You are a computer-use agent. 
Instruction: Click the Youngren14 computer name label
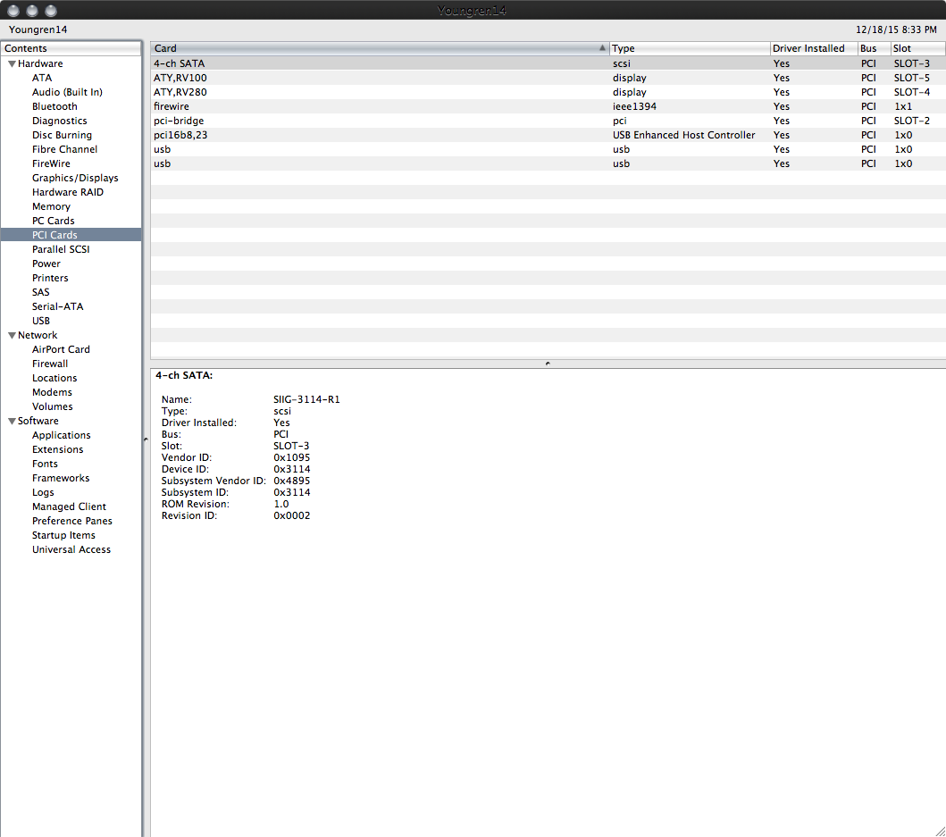(x=38, y=29)
